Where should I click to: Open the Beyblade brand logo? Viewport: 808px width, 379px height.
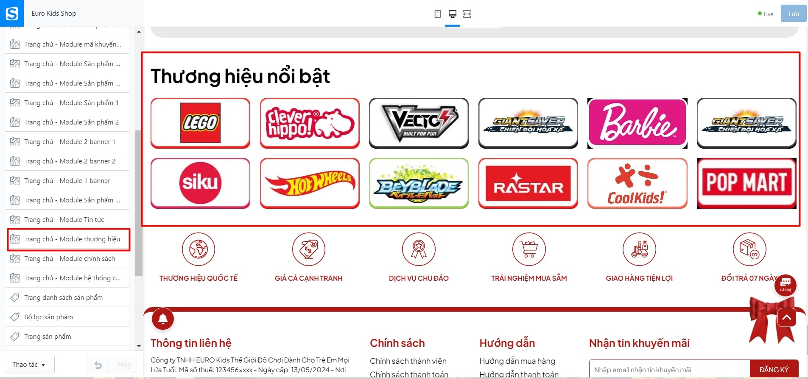(419, 183)
